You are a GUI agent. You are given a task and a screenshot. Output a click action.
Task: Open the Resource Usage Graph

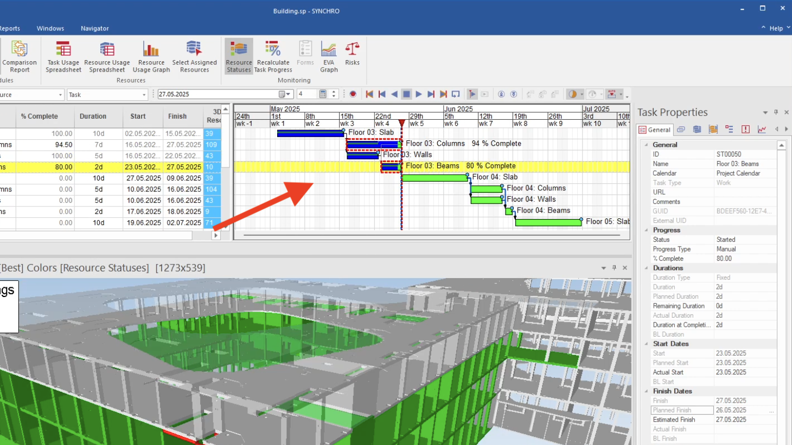click(151, 56)
